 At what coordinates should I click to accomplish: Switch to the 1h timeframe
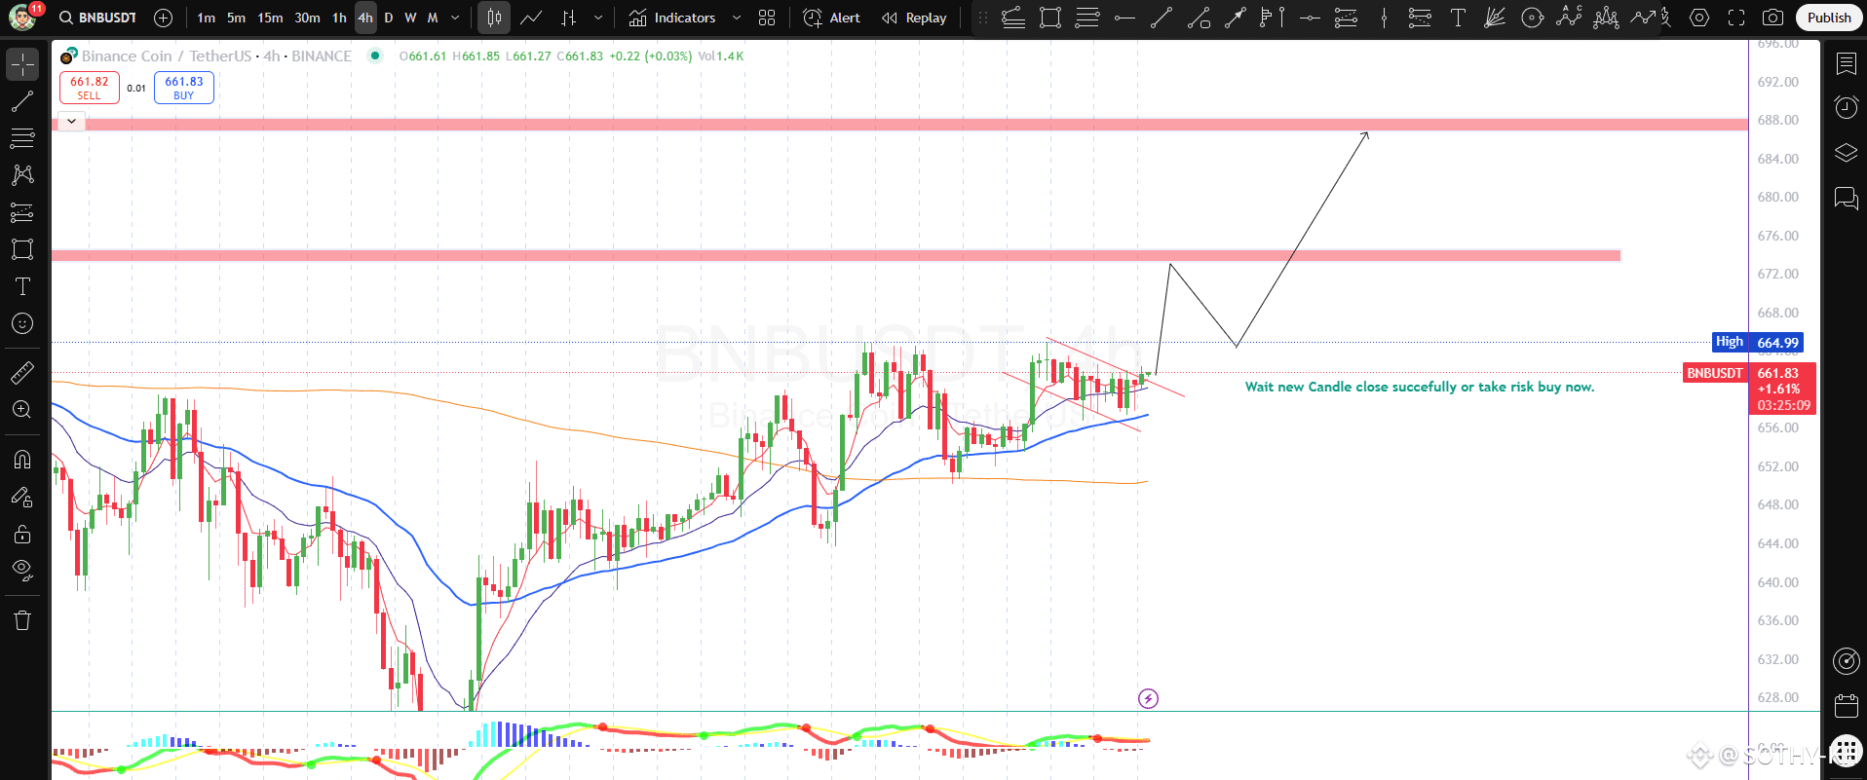tap(339, 18)
